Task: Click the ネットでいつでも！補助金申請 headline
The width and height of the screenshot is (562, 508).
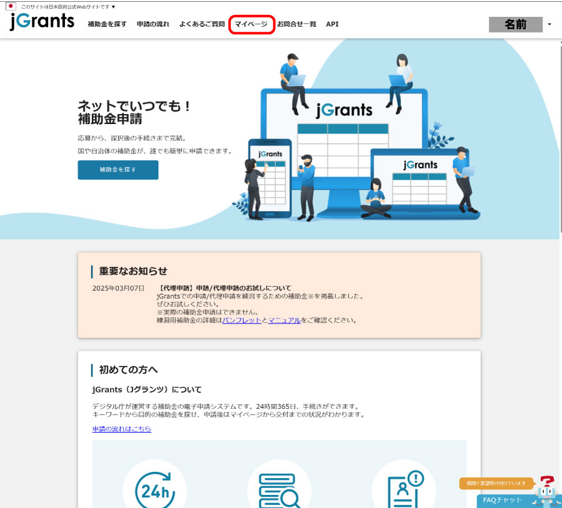Action: (134, 112)
